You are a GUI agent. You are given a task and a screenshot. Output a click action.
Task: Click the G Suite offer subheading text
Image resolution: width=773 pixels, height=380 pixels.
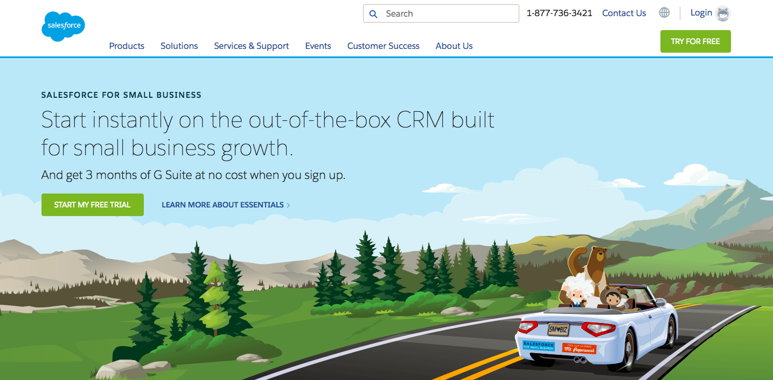[x=193, y=175]
